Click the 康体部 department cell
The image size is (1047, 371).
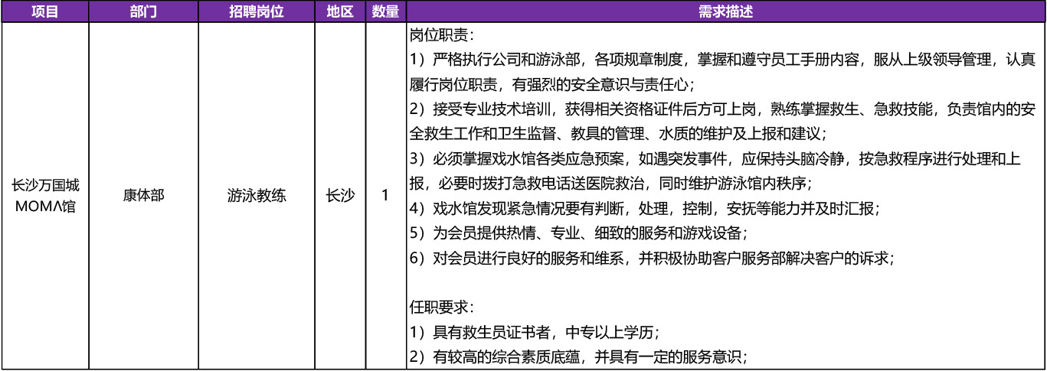[x=143, y=196]
